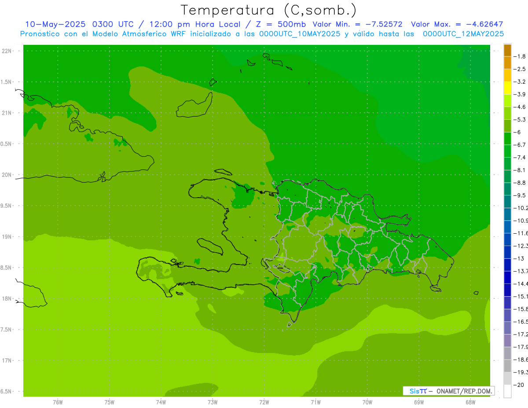The height and width of the screenshot is (408, 528).
Task: Click the '19N' latitude label
Action: 7,237
